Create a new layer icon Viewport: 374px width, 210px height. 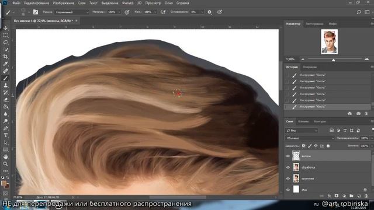pyautogui.click(x=359, y=196)
